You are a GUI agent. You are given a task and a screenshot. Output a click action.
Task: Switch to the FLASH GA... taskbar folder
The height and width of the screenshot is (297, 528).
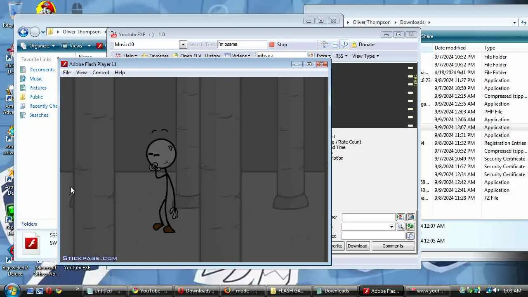[x=288, y=291]
